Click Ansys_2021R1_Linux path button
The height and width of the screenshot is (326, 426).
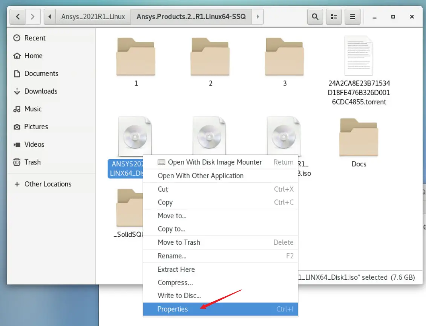point(93,17)
